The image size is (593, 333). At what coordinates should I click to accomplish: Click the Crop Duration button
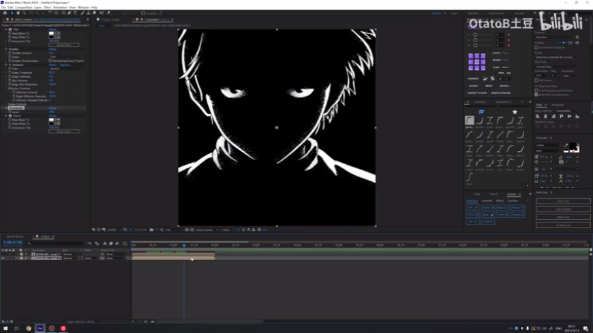click(x=563, y=209)
